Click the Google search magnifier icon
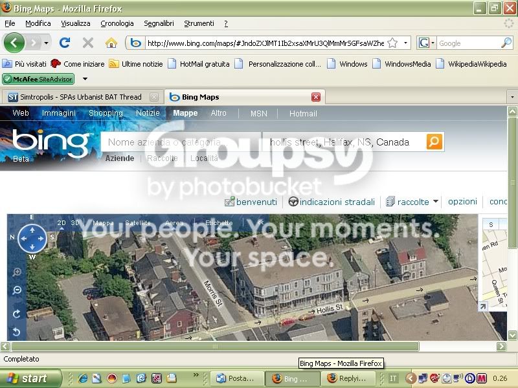 click(506, 43)
